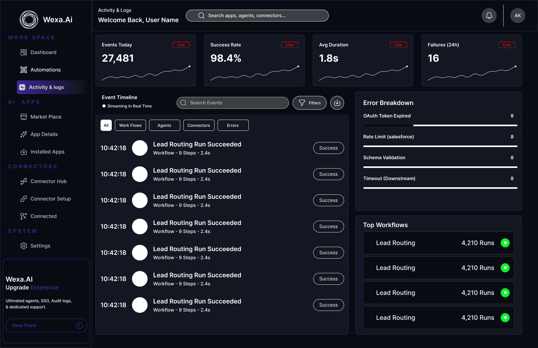Open the AK user avatar
This screenshot has height=348, width=538.
tap(518, 16)
